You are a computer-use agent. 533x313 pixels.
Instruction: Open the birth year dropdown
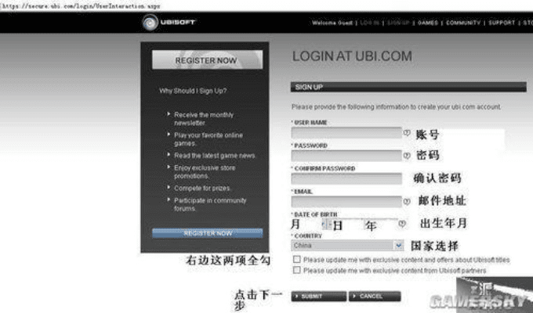coord(380,224)
